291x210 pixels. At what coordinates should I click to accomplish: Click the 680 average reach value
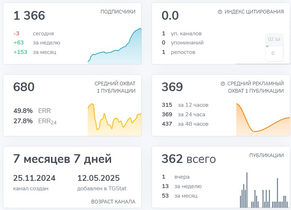(24, 87)
